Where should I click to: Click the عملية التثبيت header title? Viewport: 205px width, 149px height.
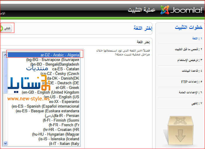[x=142, y=10]
